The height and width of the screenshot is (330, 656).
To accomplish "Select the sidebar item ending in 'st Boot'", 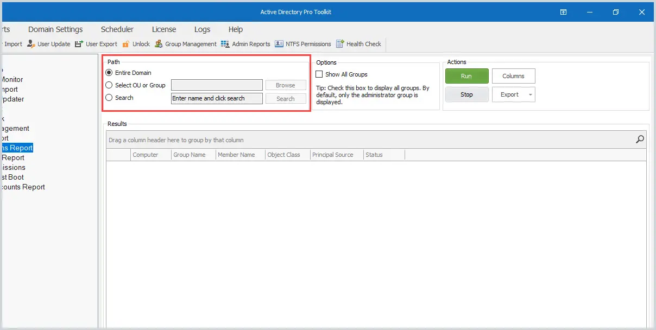I will pos(12,177).
